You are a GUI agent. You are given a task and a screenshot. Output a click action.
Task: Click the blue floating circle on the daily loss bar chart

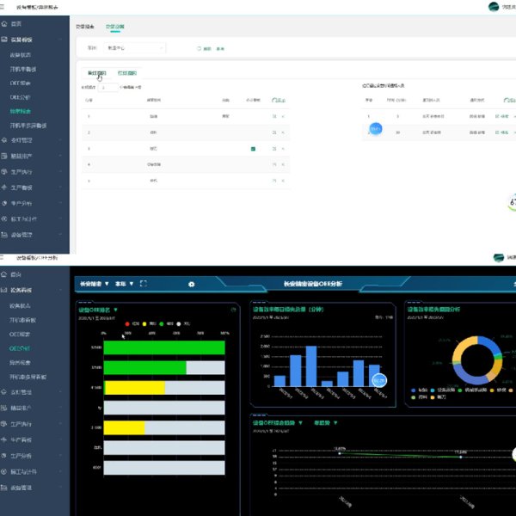tap(379, 380)
